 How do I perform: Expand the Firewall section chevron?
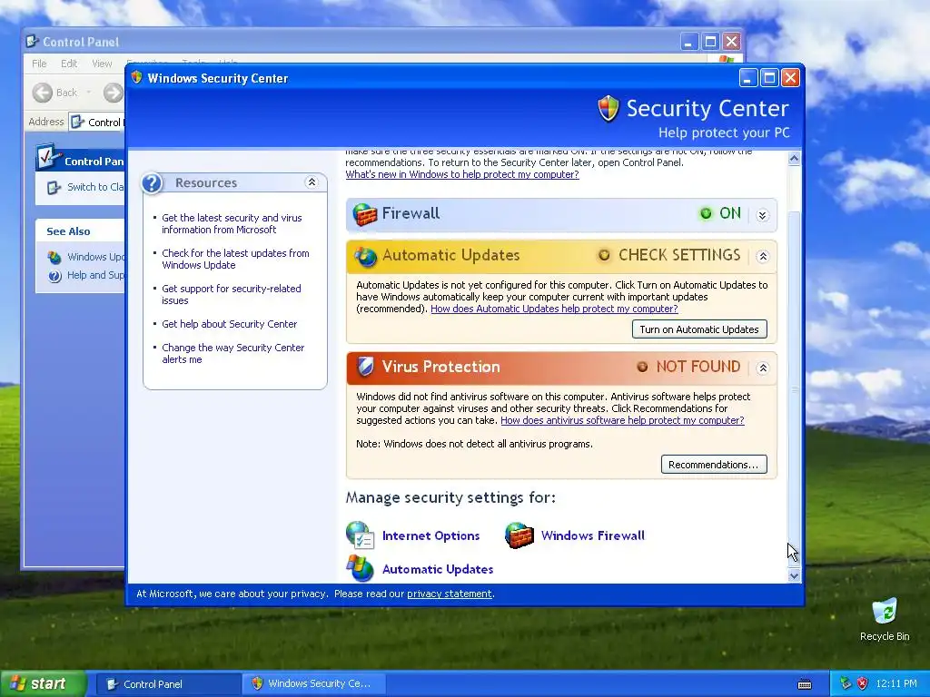[763, 215]
